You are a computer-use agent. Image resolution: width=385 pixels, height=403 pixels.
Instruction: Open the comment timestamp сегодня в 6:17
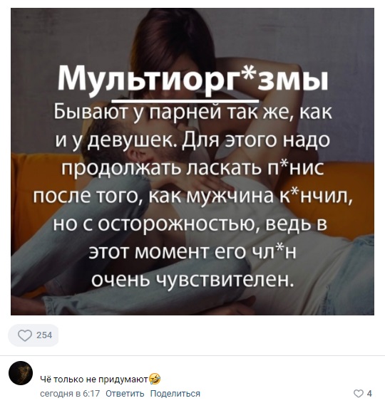tap(70, 394)
